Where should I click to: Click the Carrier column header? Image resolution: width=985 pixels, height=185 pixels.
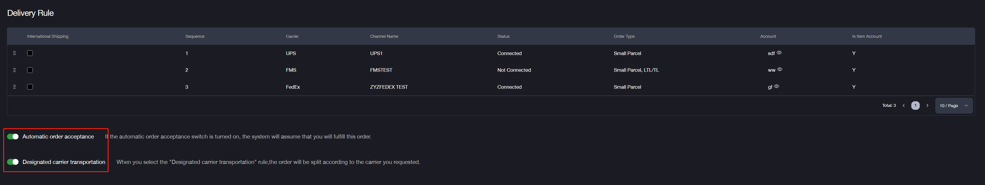tap(292, 36)
